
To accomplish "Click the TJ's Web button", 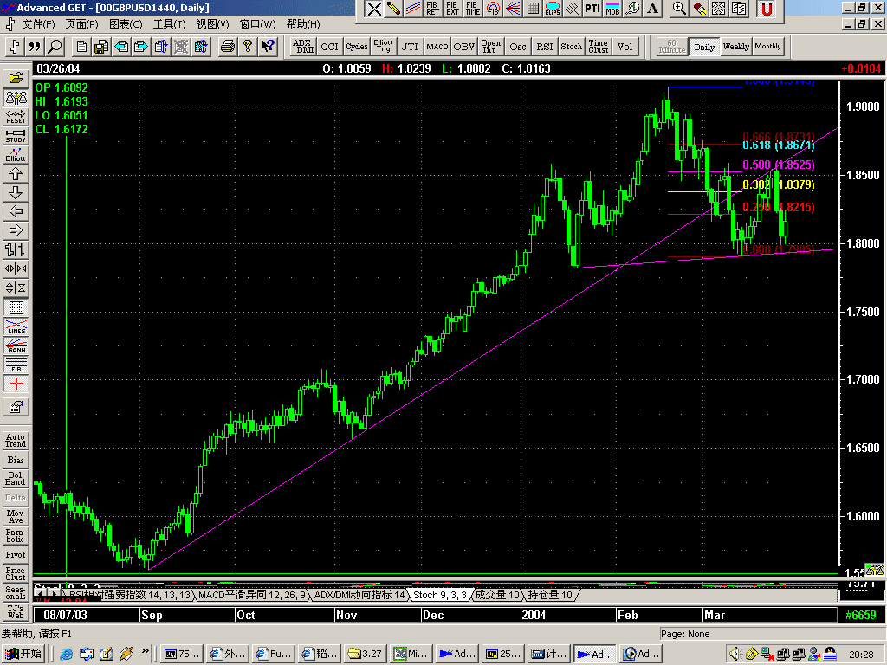I will pyautogui.click(x=16, y=612).
